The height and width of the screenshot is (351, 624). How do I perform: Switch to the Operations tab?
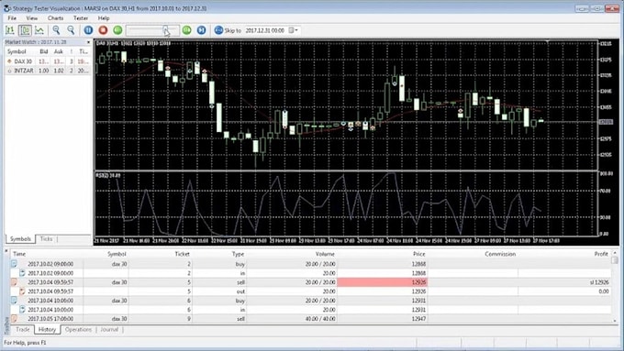[78, 330]
